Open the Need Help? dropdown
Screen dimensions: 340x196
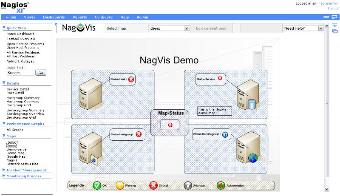tap(303, 28)
